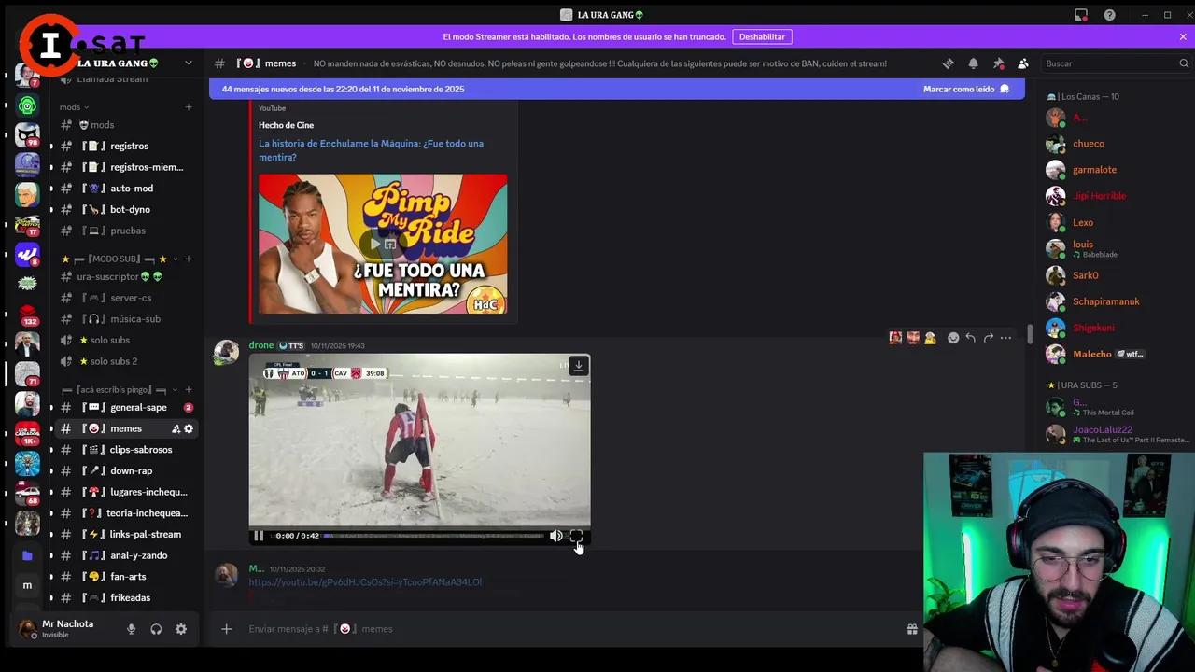Open member Sark0's profile

point(1085,275)
